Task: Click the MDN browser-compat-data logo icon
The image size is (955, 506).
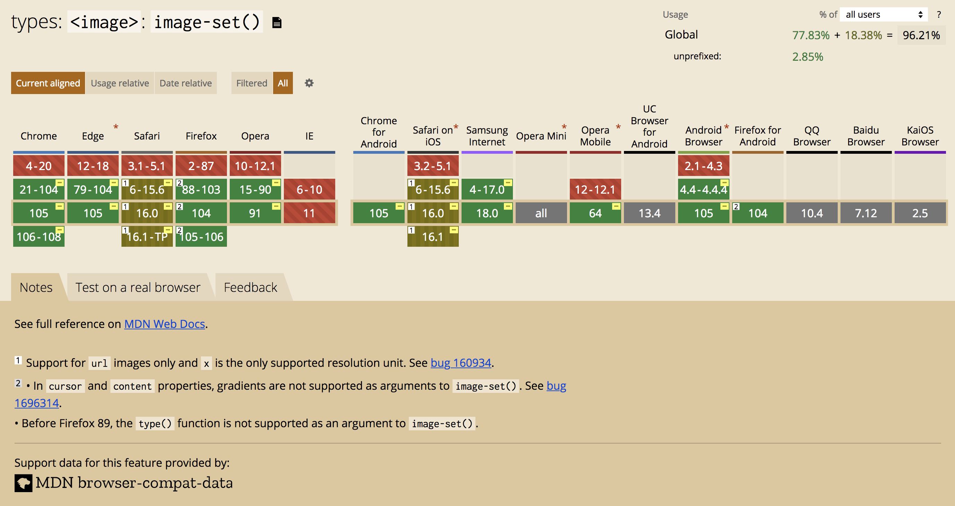Action: [x=23, y=483]
